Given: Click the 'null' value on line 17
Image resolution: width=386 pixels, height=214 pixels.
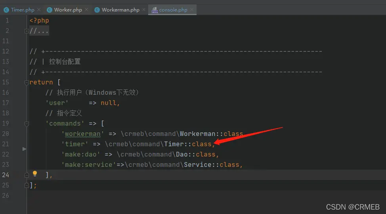Looking at the screenshot, I should (108, 103).
